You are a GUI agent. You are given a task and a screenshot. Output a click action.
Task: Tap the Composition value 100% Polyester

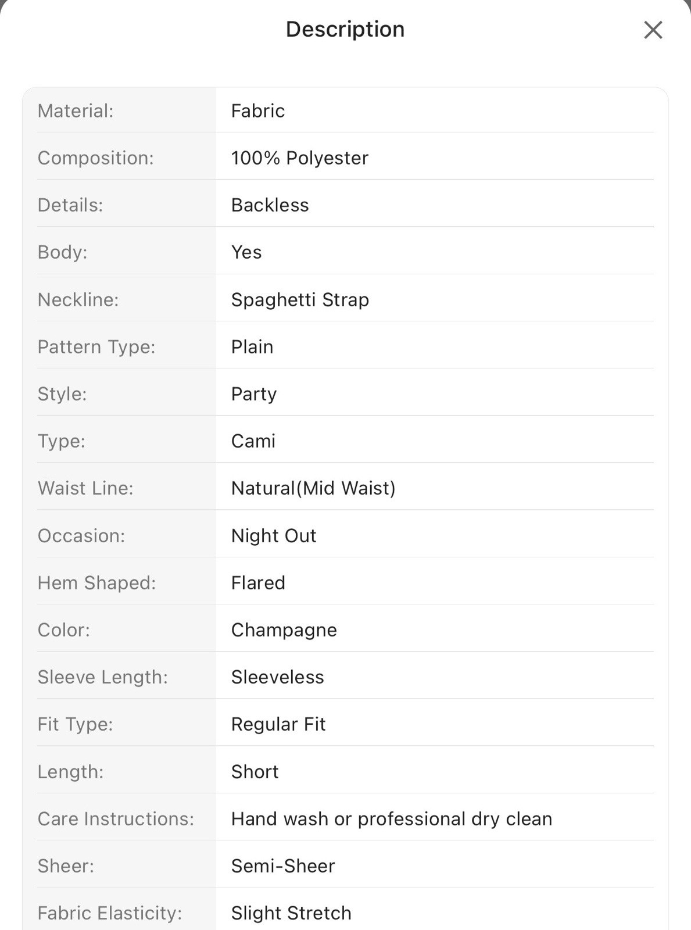[x=300, y=158]
